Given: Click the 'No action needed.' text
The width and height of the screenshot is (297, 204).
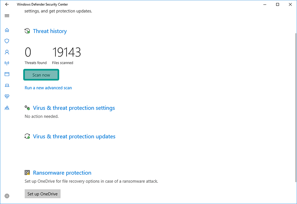Looking at the screenshot, I should pyautogui.click(x=42, y=117).
